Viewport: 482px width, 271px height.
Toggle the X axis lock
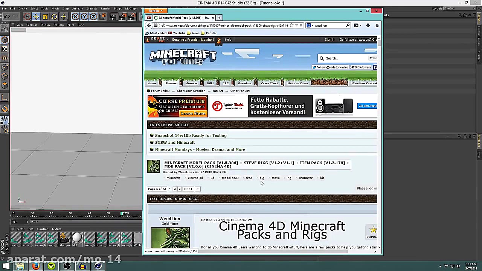(75, 16)
